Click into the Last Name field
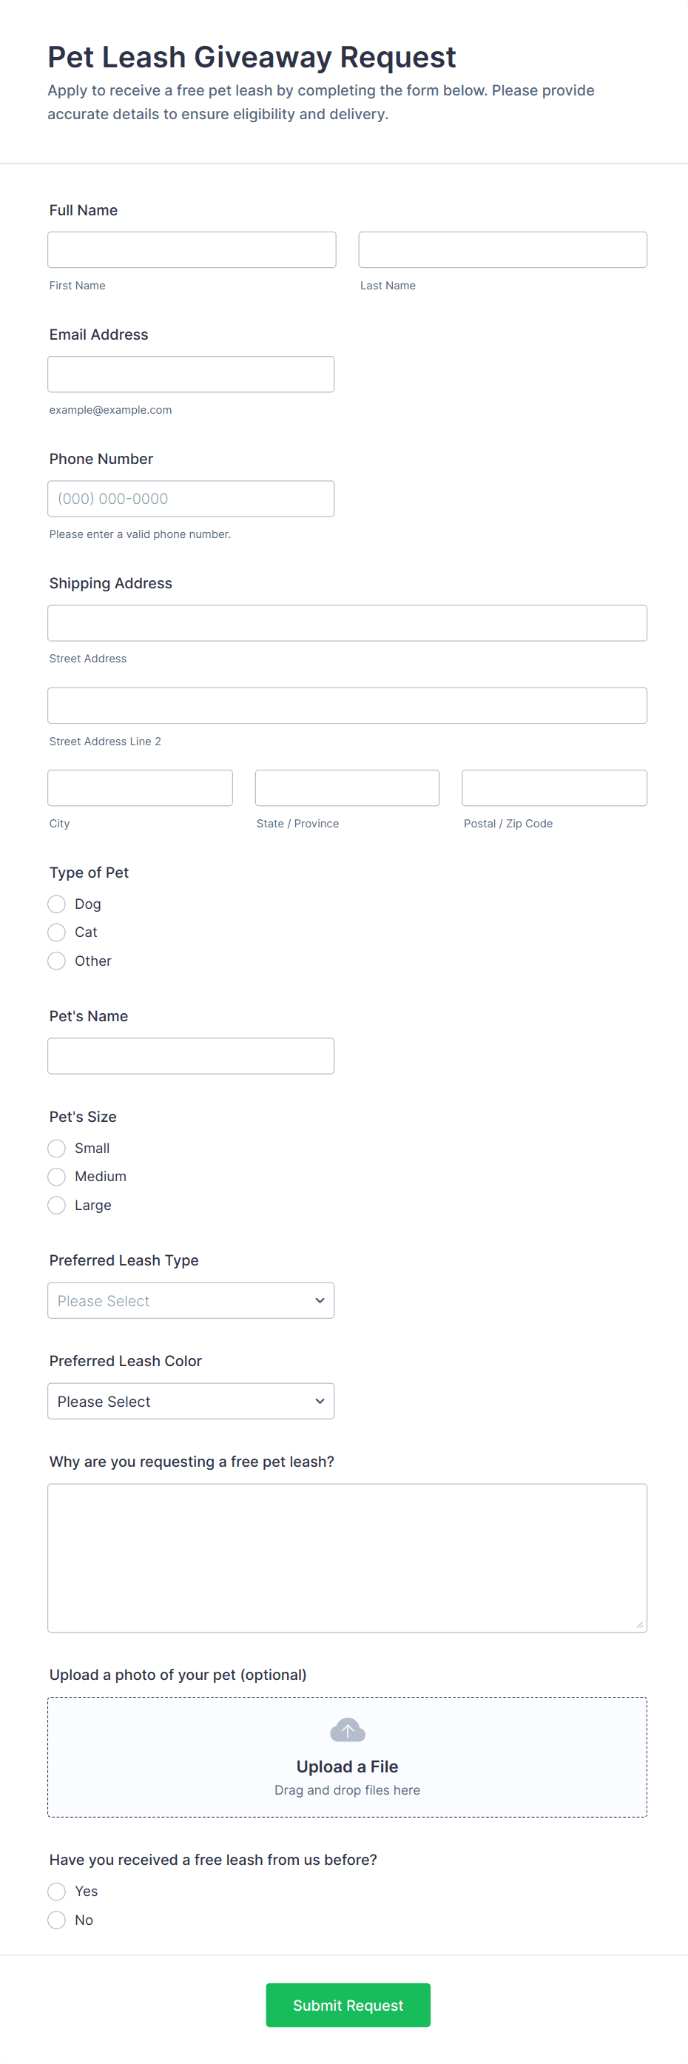 (502, 250)
